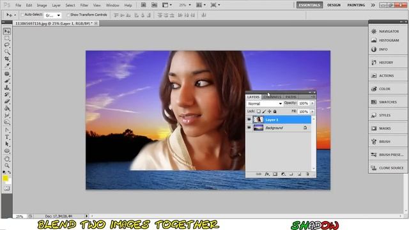Open the Opacity slider arrow

pyautogui.click(x=313, y=103)
